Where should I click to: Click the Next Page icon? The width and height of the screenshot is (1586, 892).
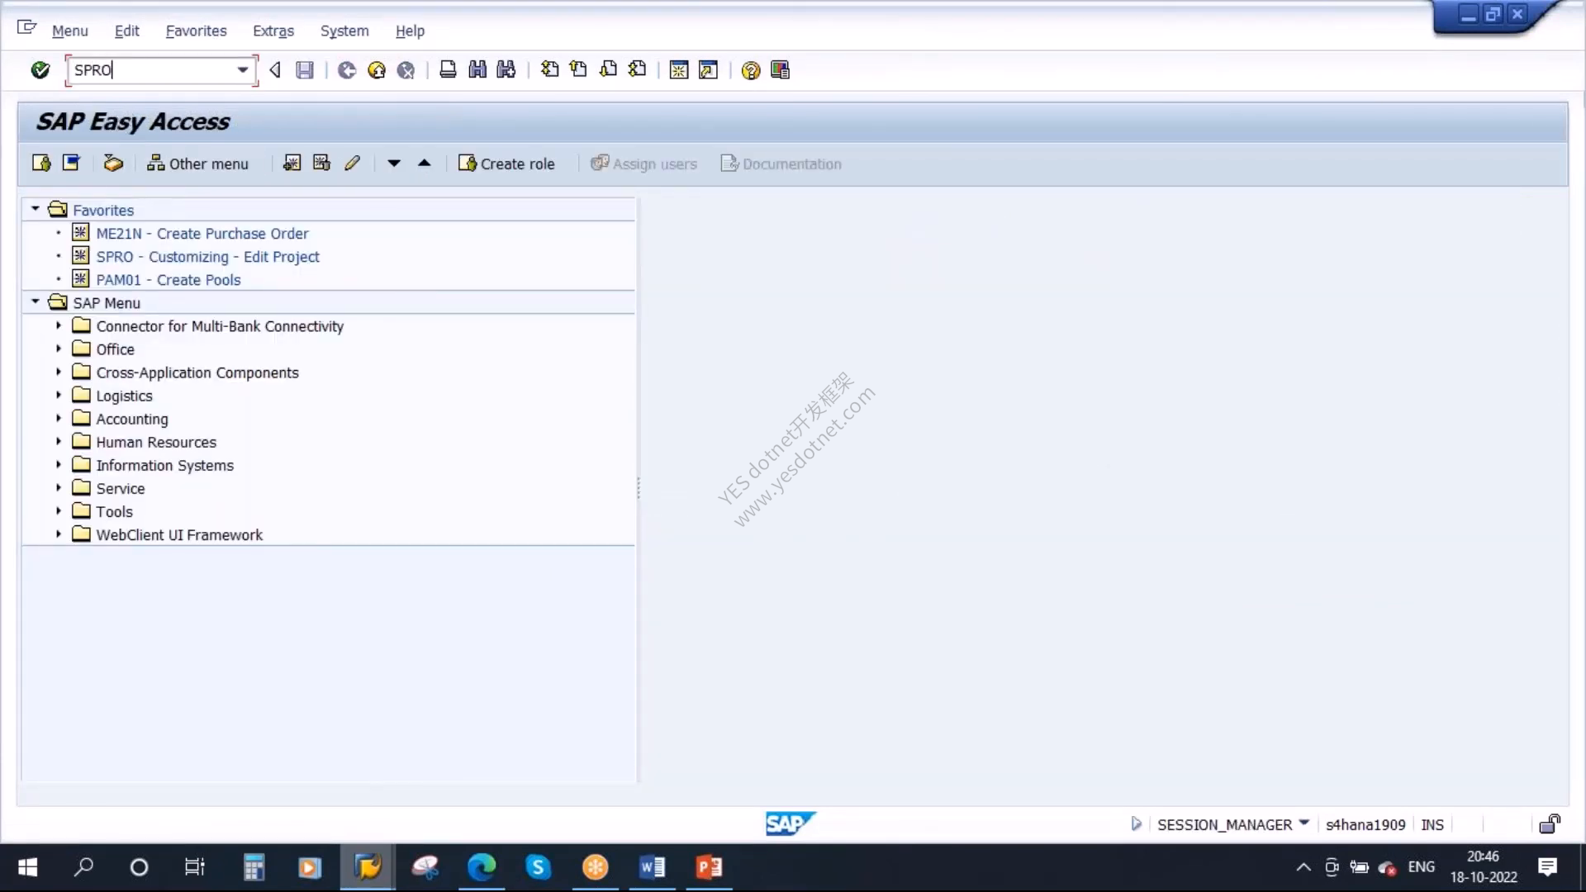point(608,70)
